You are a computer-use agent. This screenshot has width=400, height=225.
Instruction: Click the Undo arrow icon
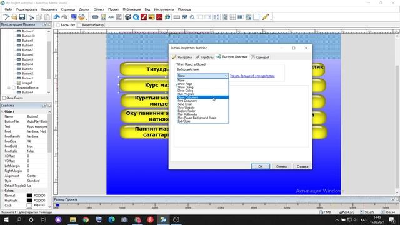[56, 17]
